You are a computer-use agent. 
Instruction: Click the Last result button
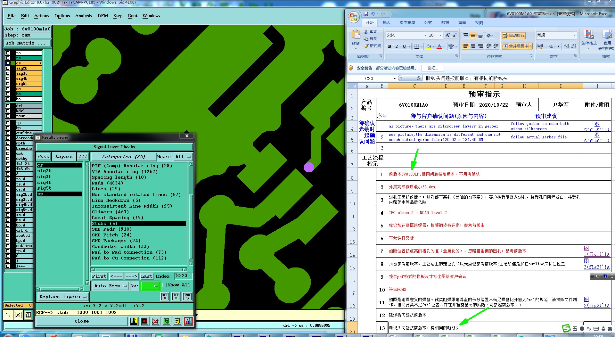click(147, 276)
